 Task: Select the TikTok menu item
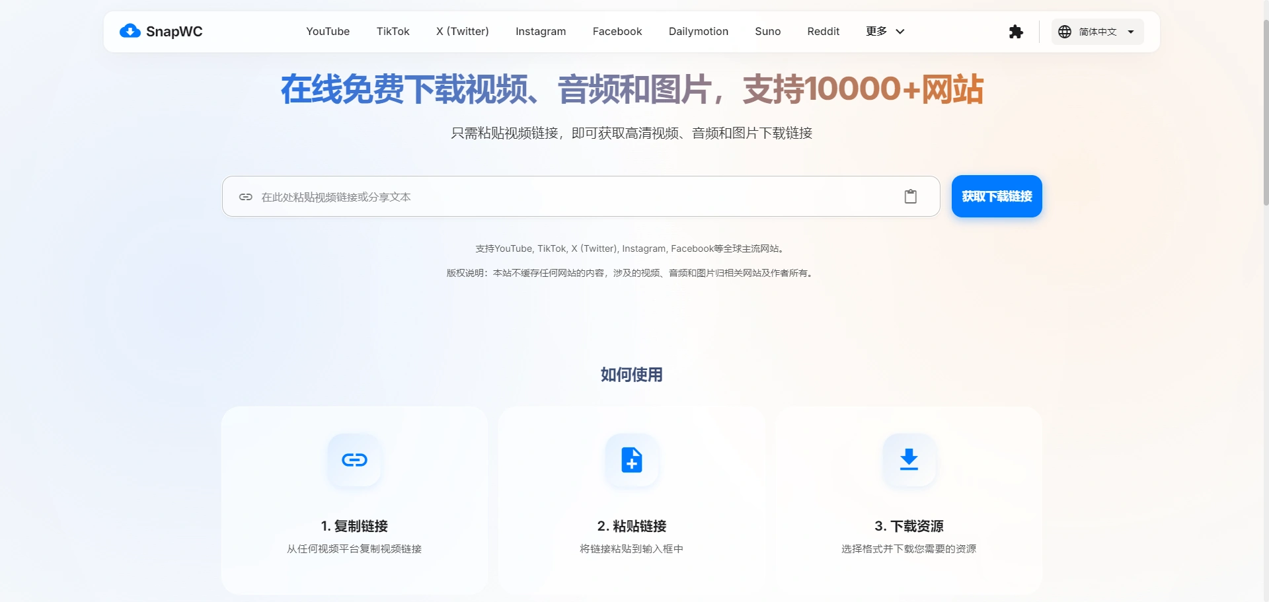click(x=393, y=31)
